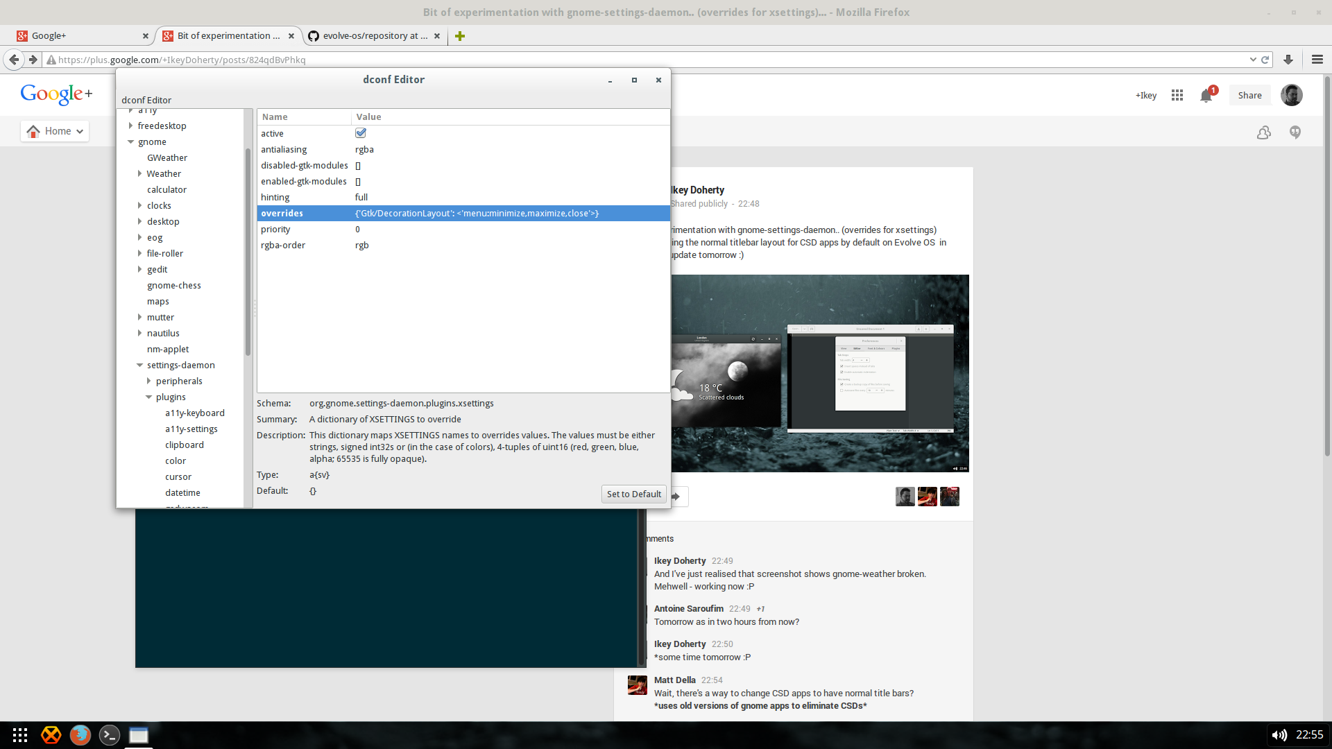Toggle the active checkbox in dconf Editor

[x=361, y=133]
